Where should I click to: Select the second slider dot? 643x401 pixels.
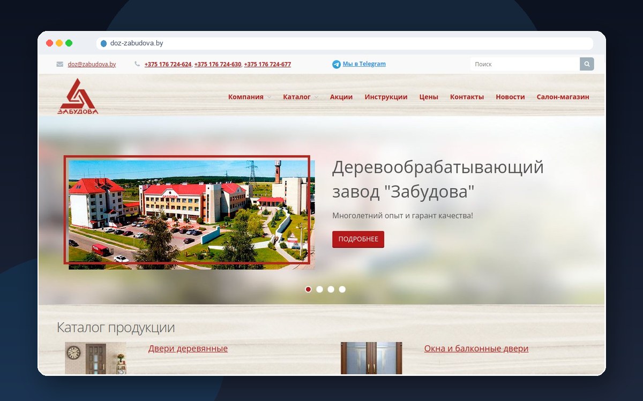(320, 289)
